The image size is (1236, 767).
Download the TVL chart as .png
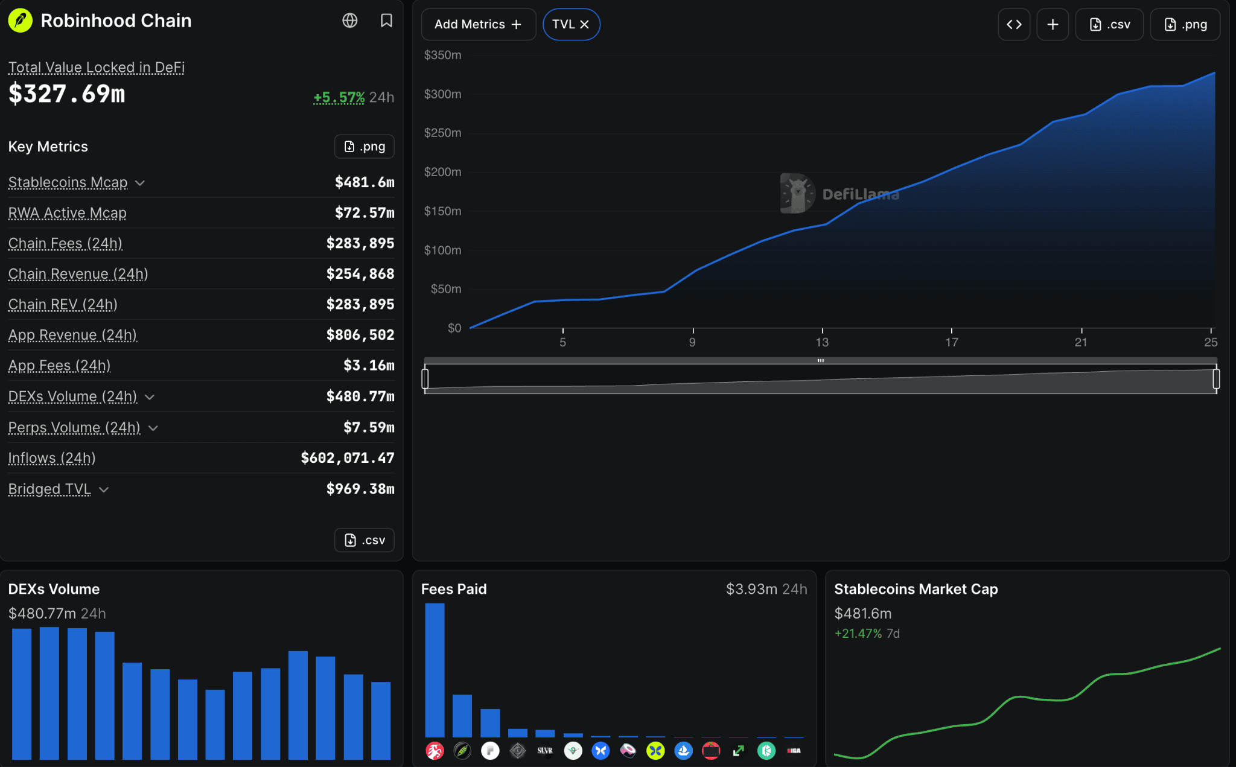coord(1185,24)
